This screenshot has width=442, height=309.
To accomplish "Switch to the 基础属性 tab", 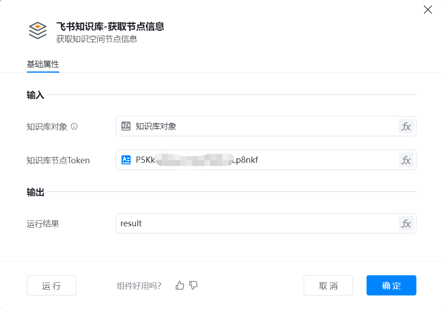I will coord(43,64).
